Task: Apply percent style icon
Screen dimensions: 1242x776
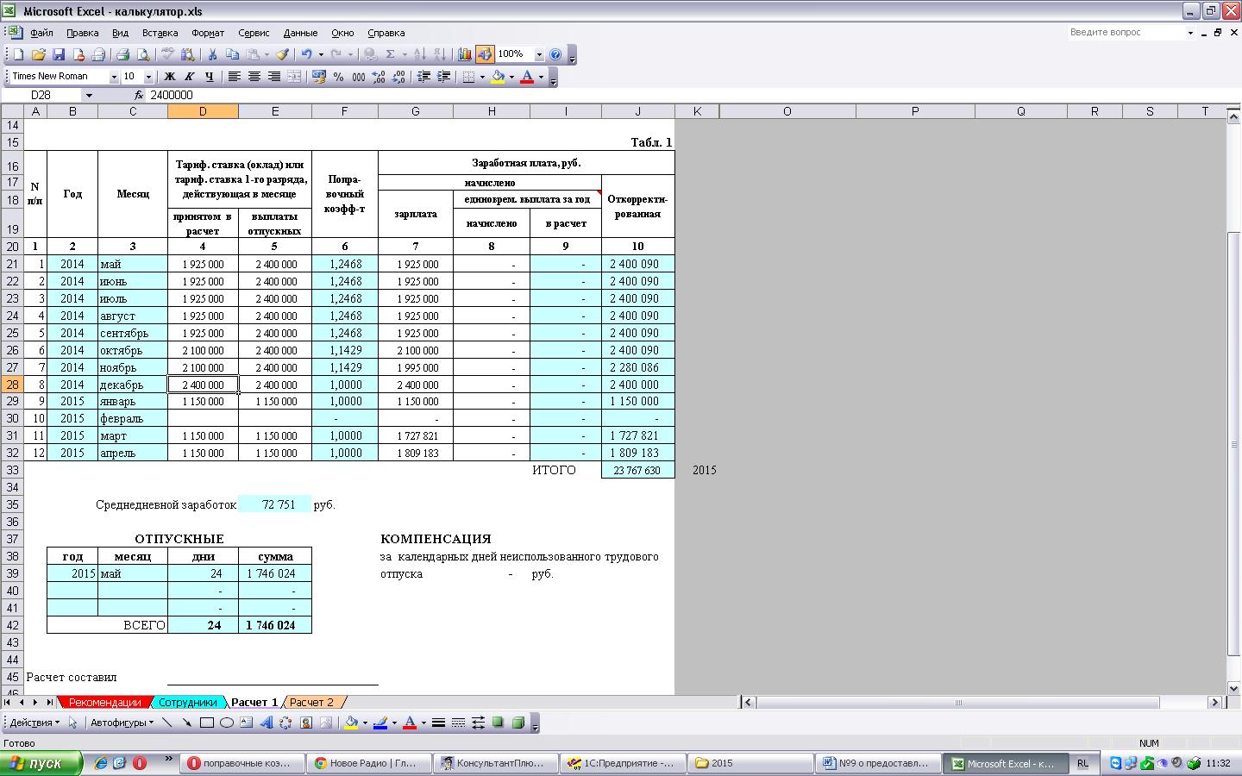Action: click(x=338, y=77)
